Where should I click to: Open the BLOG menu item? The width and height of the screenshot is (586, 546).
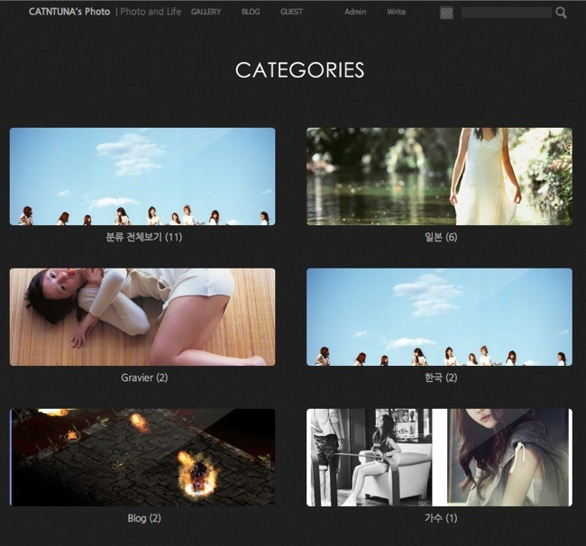click(251, 12)
